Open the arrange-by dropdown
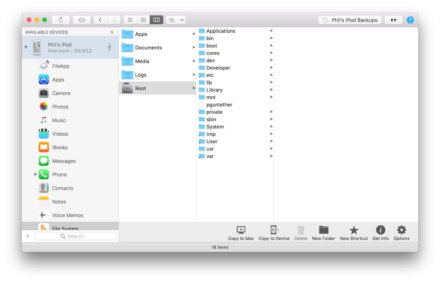 [x=176, y=20]
